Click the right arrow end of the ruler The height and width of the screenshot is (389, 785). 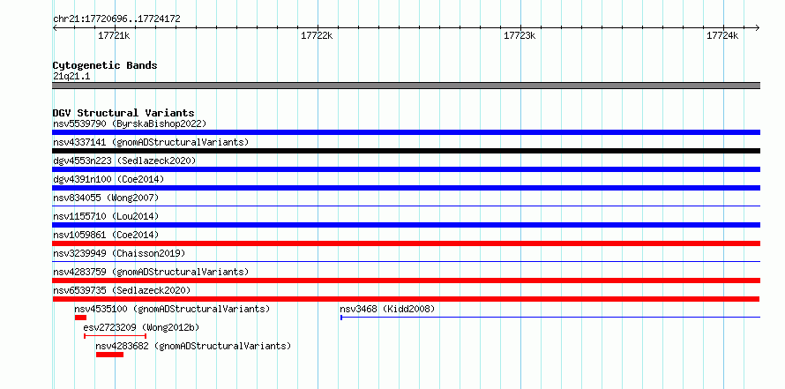pyautogui.click(x=757, y=27)
